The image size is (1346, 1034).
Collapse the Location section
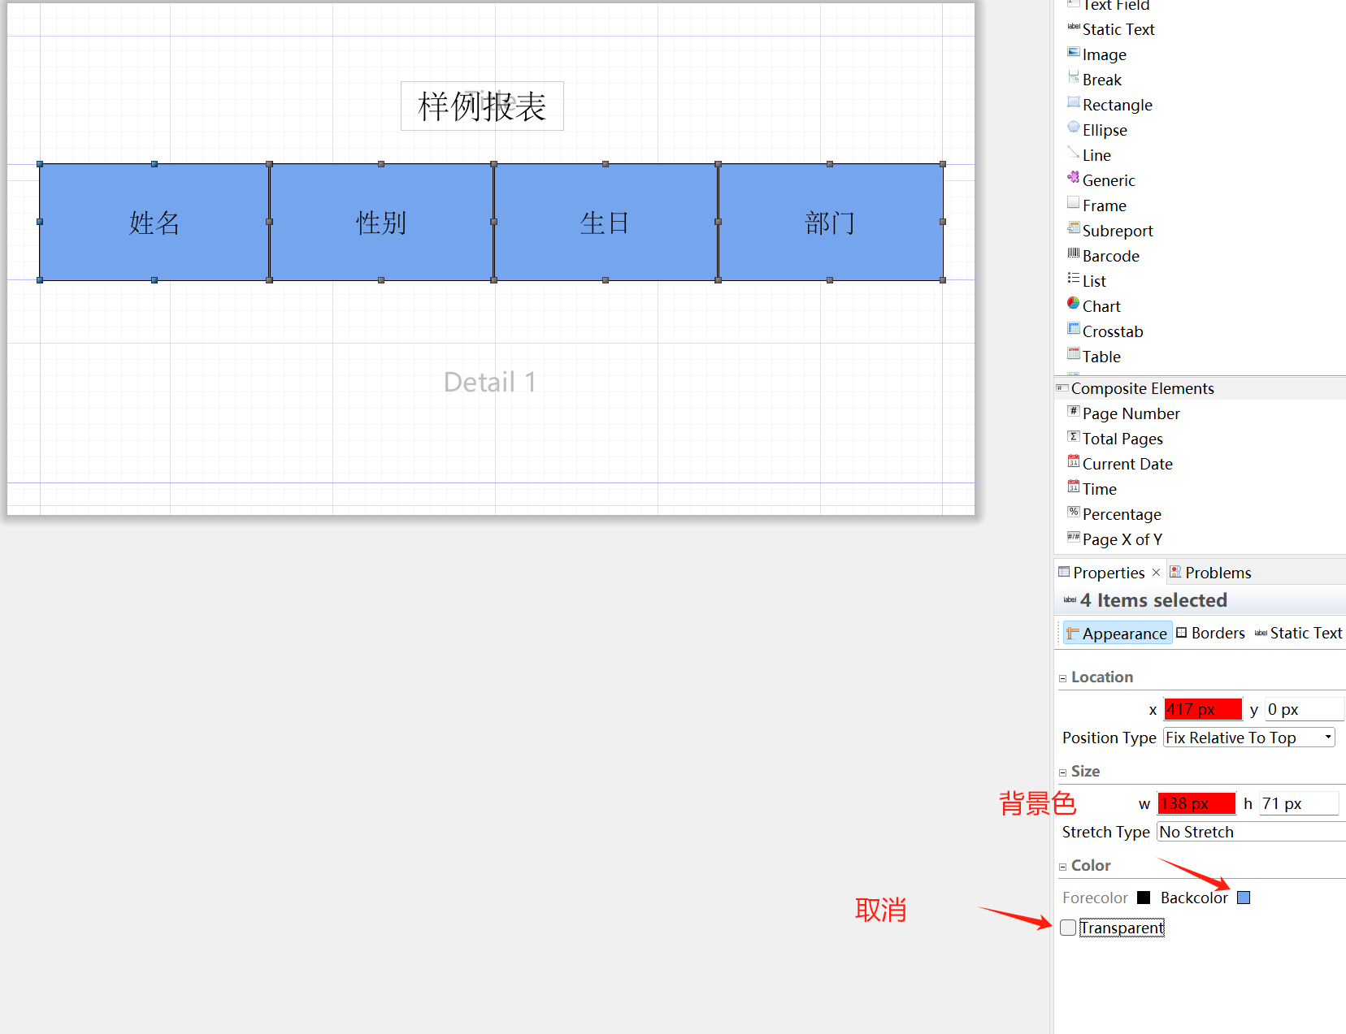(1062, 678)
